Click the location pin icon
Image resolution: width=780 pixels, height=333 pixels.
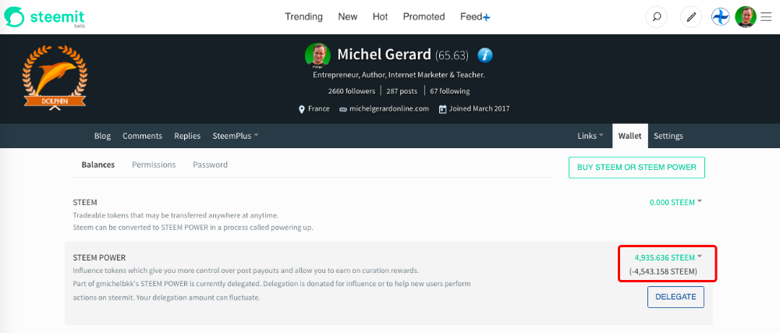coord(301,109)
